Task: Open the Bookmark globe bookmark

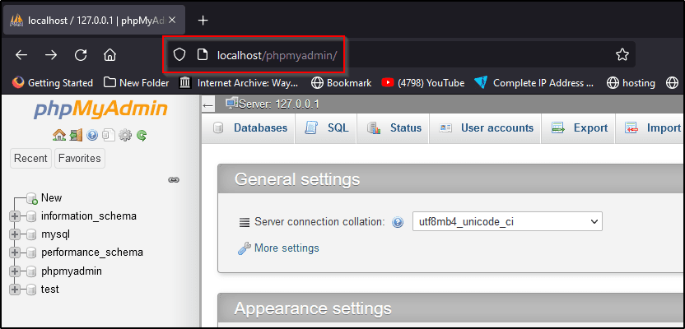Action: coord(341,83)
